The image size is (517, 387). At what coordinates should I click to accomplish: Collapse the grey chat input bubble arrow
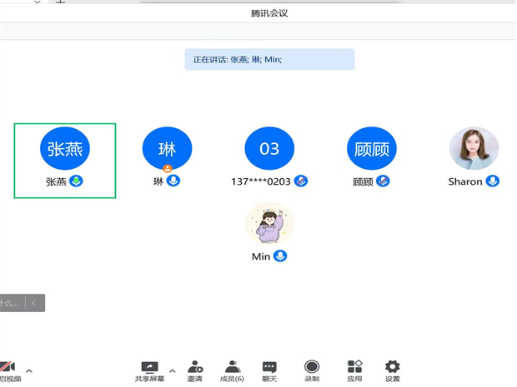pyautogui.click(x=33, y=303)
